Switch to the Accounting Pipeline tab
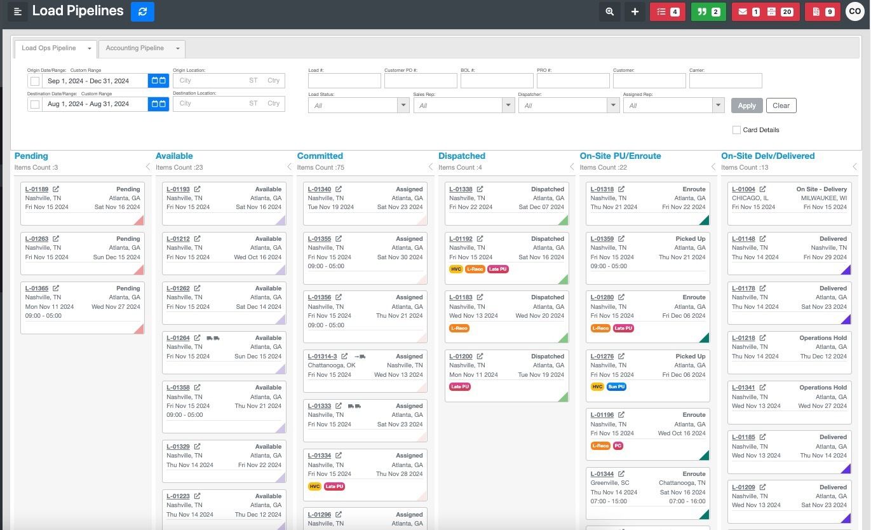Screen dimensions: 871x530 [135, 48]
